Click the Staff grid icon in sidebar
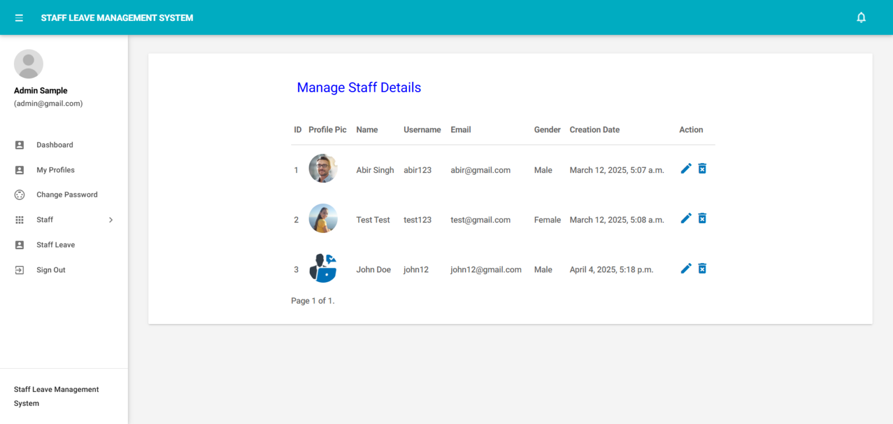The width and height of the screenshot is (893, 424). click(20, 220)
